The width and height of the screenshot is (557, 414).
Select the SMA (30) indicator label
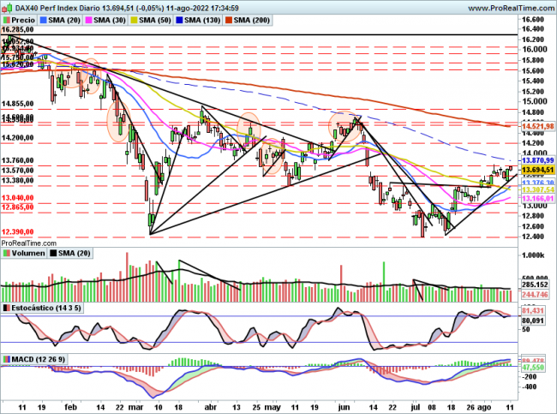[x=110, y=19]
